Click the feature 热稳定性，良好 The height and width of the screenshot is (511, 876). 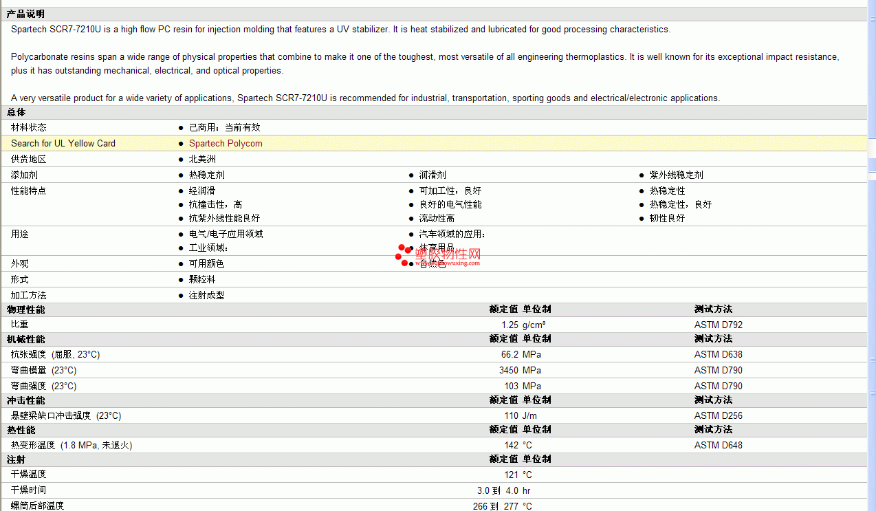tap(681, 204)
